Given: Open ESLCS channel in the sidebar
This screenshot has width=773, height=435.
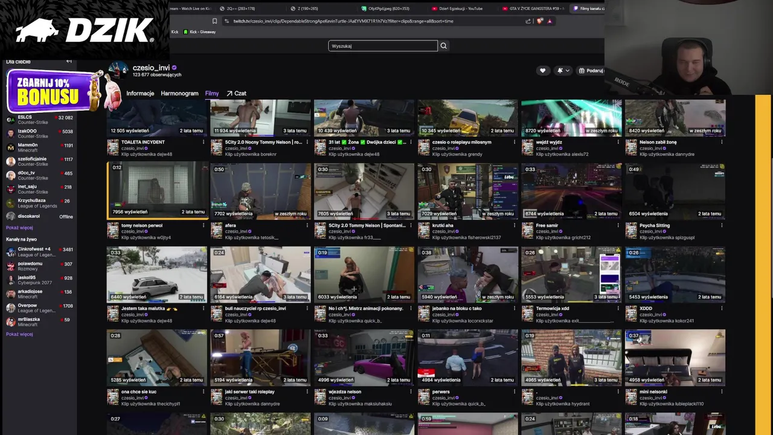Looking at the screenshot, I should click(39, 119).
